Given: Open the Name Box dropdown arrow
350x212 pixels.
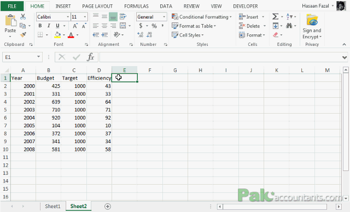Looking at the screenshot, I should (38, 57).
